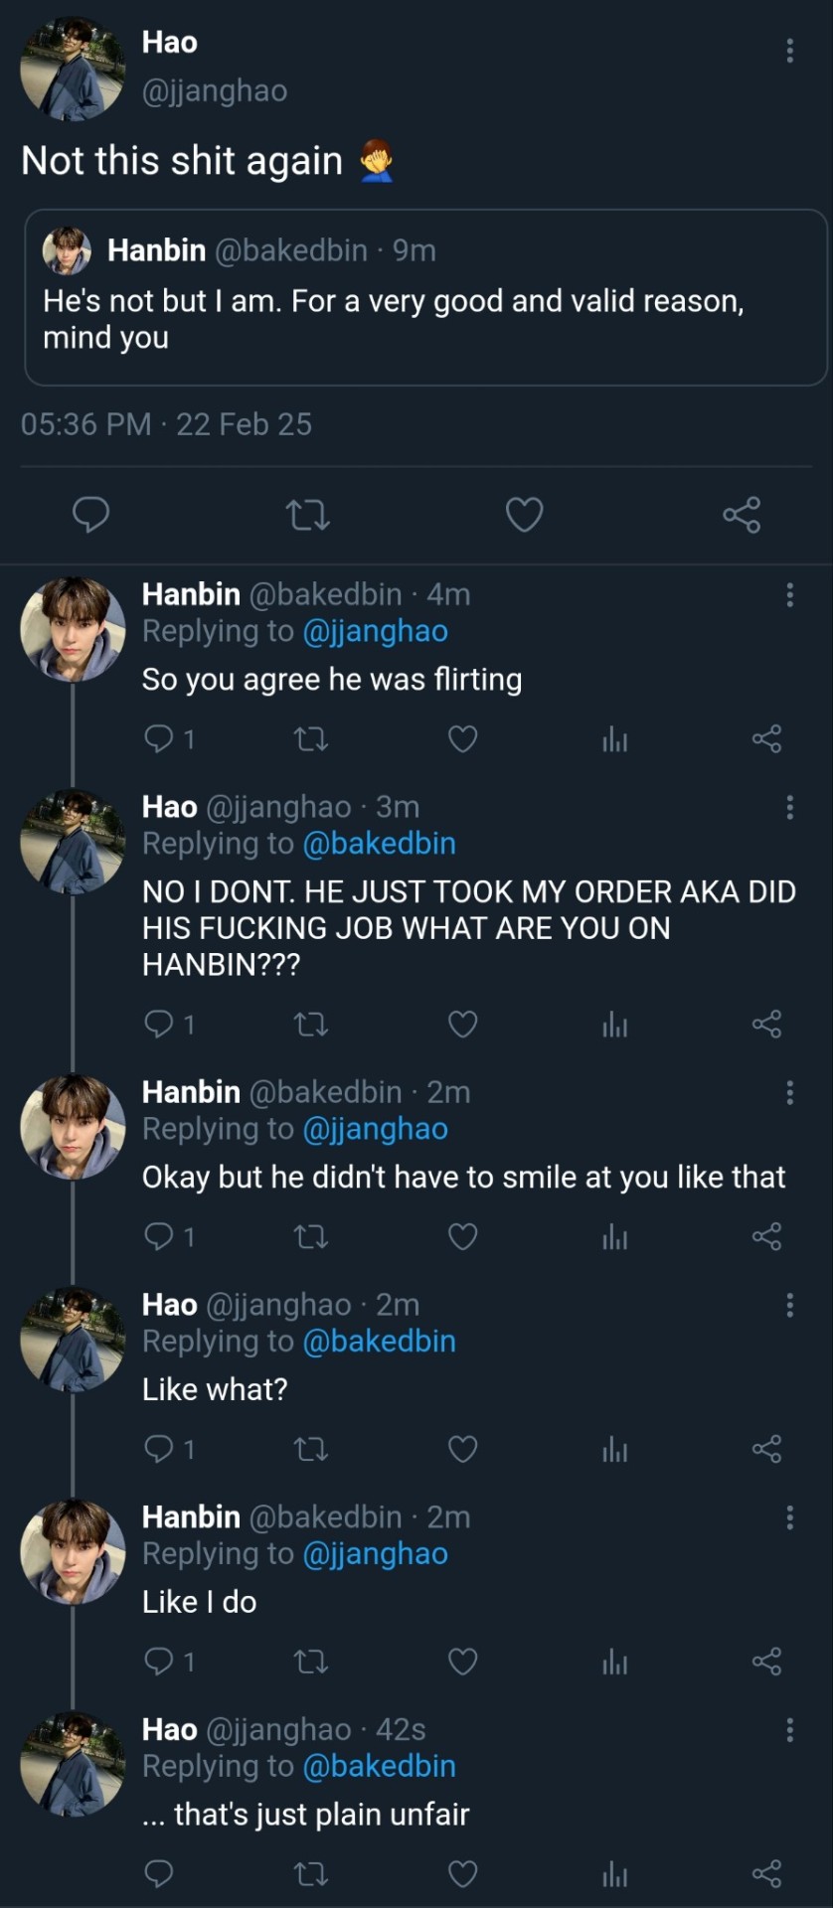
Task: View analytics for "Like what?" reply
Action: pyautogui.click(x=614, y=1450)
